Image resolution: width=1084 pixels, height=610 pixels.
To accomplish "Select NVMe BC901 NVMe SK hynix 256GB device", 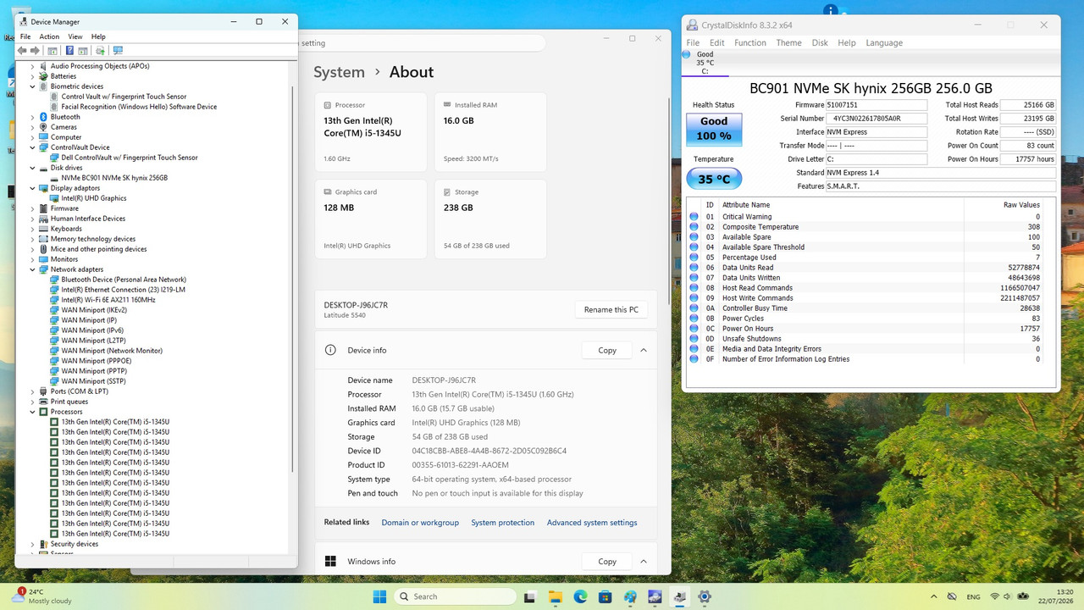I will 114,178.
